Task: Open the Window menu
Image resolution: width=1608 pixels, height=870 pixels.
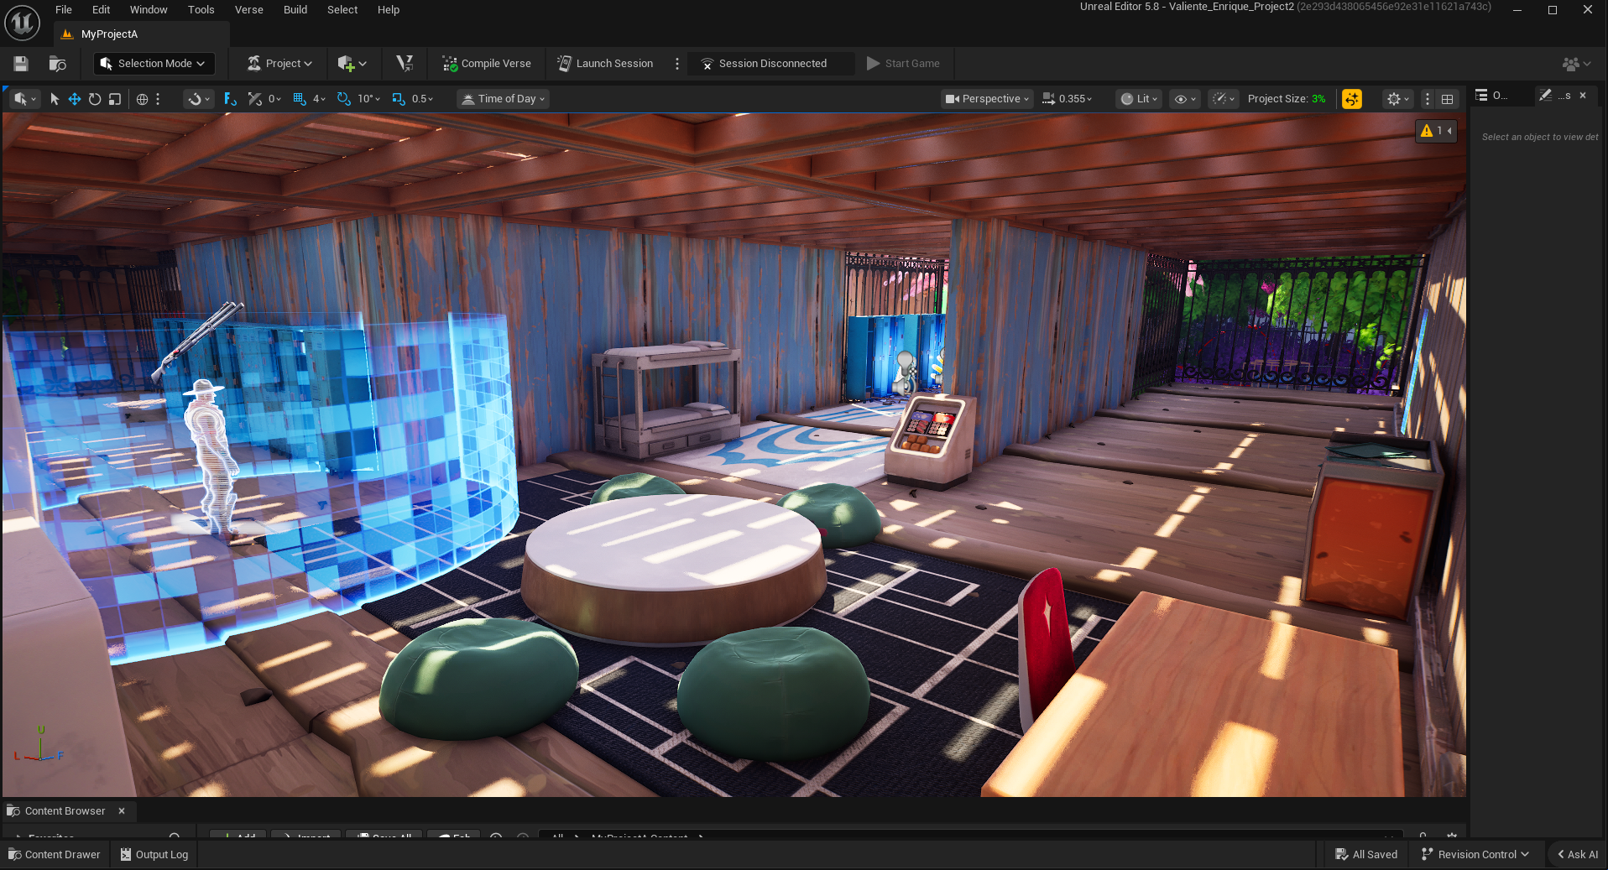Action: (149, 10)
